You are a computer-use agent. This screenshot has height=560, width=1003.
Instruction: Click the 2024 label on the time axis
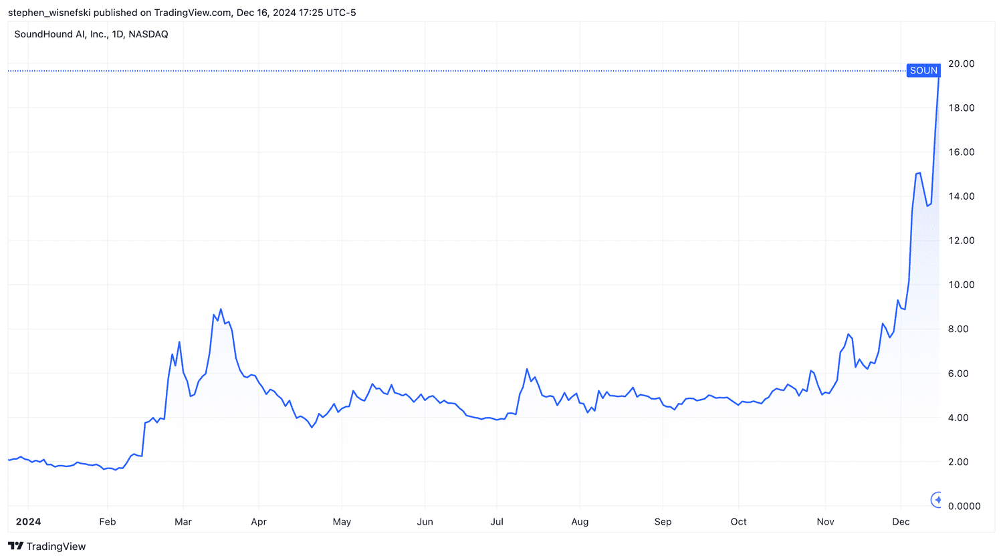pyautogui.click(x=28, y=521)
